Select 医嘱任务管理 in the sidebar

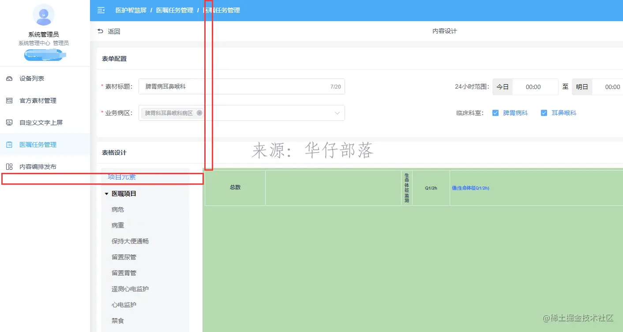tap(45, 145)
